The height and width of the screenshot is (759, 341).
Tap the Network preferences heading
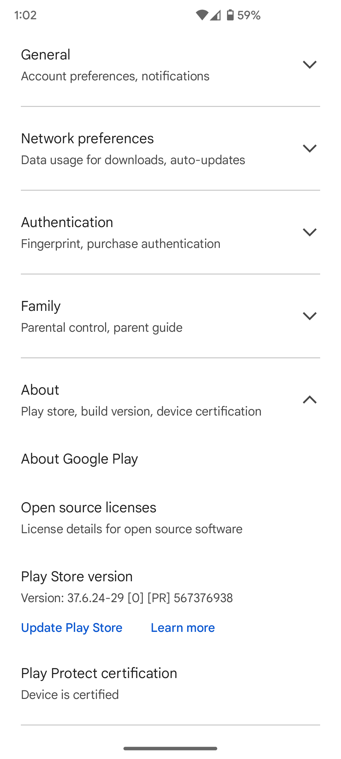[87, 139]
